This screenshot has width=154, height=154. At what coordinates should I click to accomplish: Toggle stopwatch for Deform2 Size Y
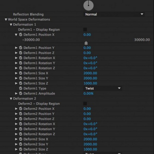(21, 144)
